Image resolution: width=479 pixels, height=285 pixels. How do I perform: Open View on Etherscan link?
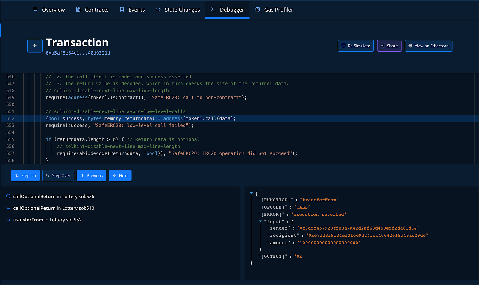pos(428,46)
